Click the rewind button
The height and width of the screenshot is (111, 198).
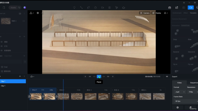(90, 76)
